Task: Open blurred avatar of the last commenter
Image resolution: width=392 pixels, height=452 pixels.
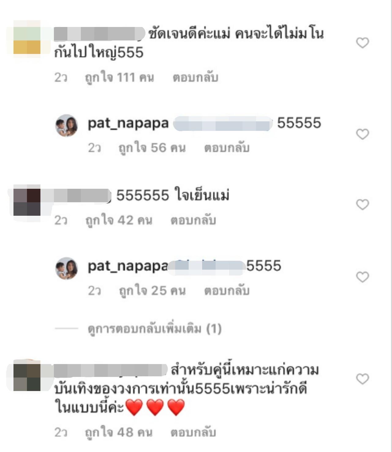Action: pyautogui.click(x=27, y=377)
